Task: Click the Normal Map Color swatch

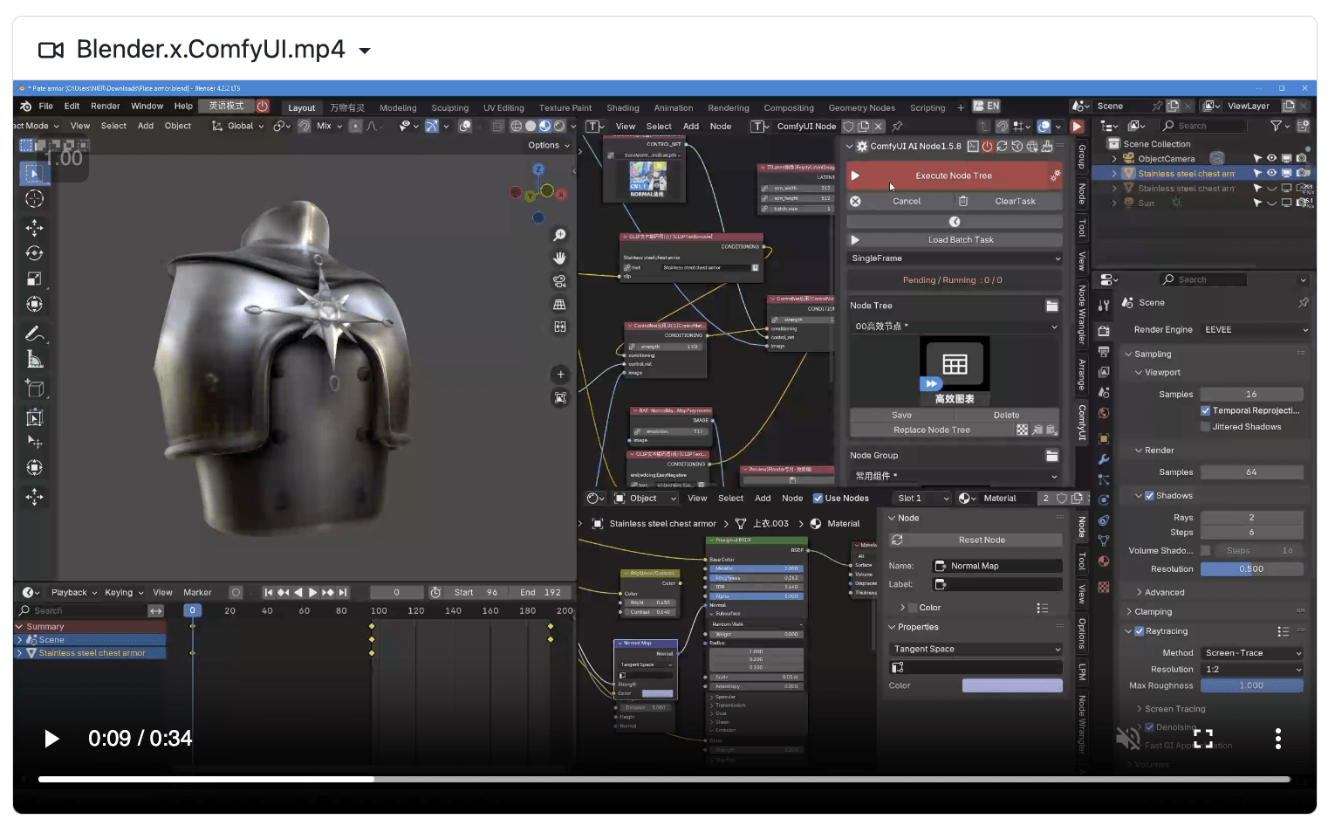Action: point(1011,686)
